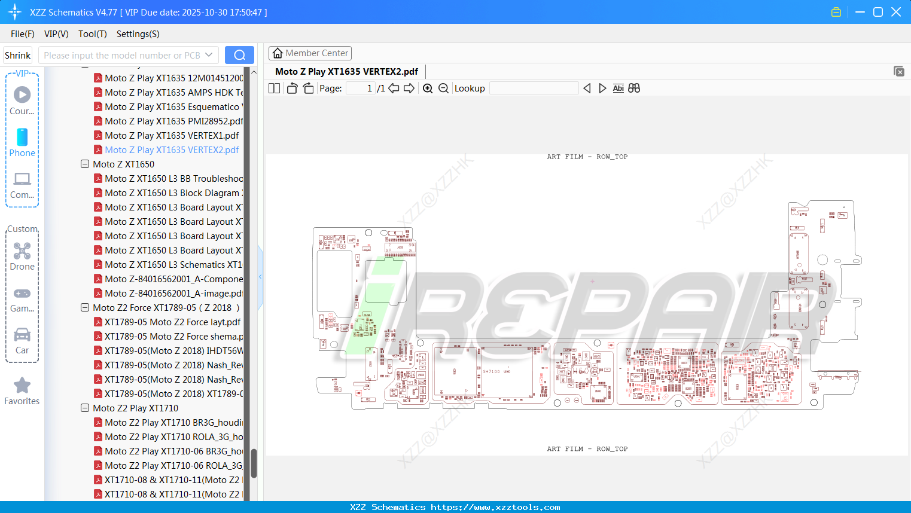Image resolution: width=911 pixels, height=513 pixels.
Task: Open the Game console category
Action: click(22, 300)
